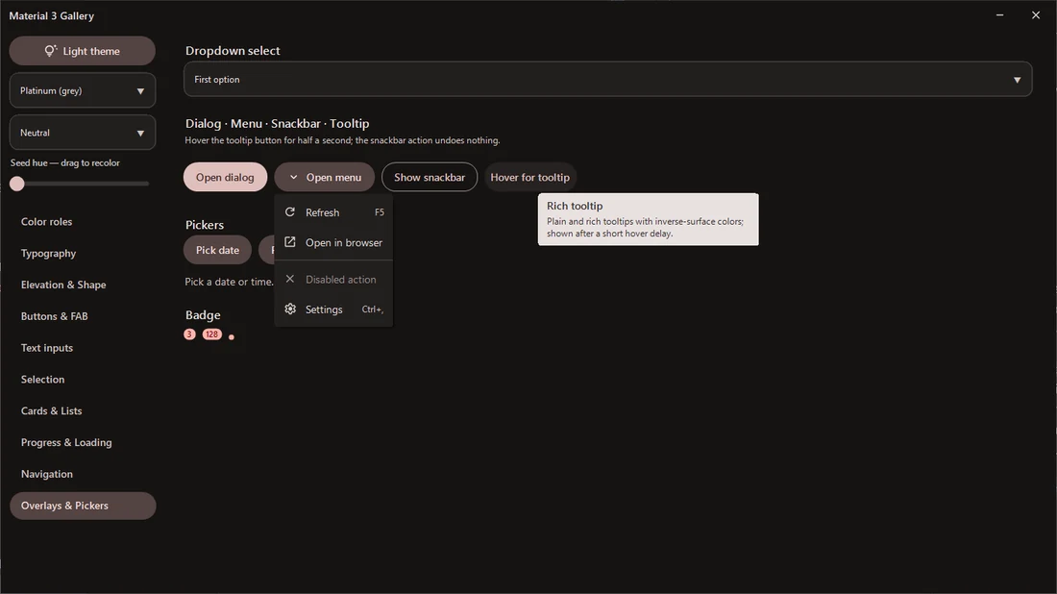Open Progress & Loading section
The height and width of the screenshot is (594, 1057).
click(x=83, y=442)
